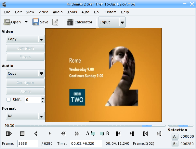The image size is (196, 149).
Task: Click the Video Filters button
Action: point(25,57)
